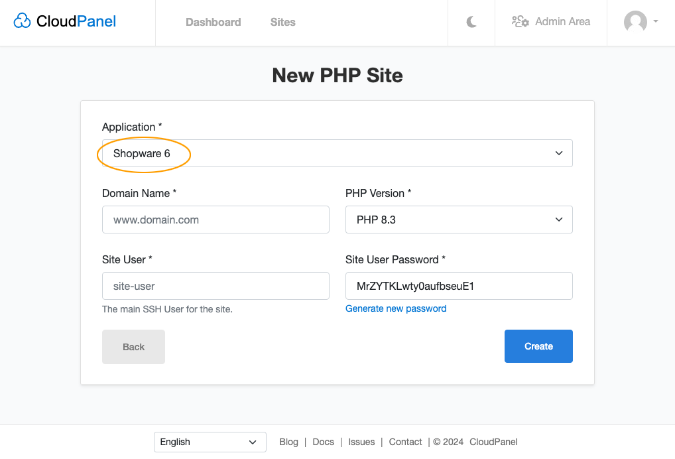This screenshot has height=459, width=675.
Task: Focus the Domain Name input field
Action: 215,220
